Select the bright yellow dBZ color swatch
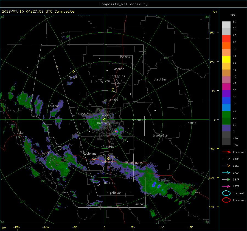This screenshot has height=231, width=247. (x=226, y=59)
